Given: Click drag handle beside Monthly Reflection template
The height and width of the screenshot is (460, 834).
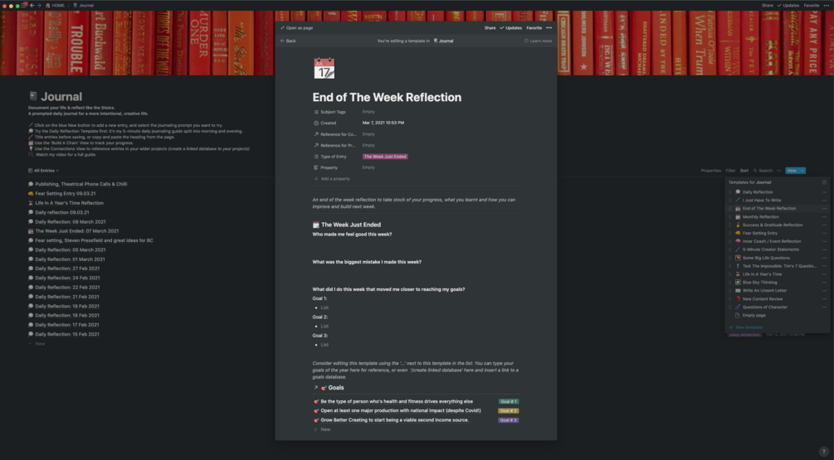Looking at the screenshot, I should pos(730,216).
